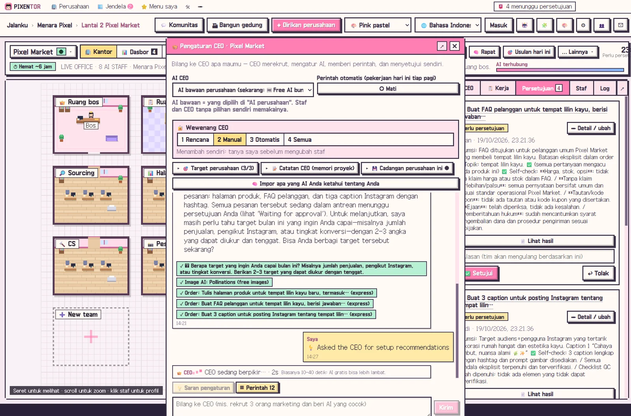Toggle Perintah otomatis Mati switch
The image size is (631, 416).
coord(388,89)
